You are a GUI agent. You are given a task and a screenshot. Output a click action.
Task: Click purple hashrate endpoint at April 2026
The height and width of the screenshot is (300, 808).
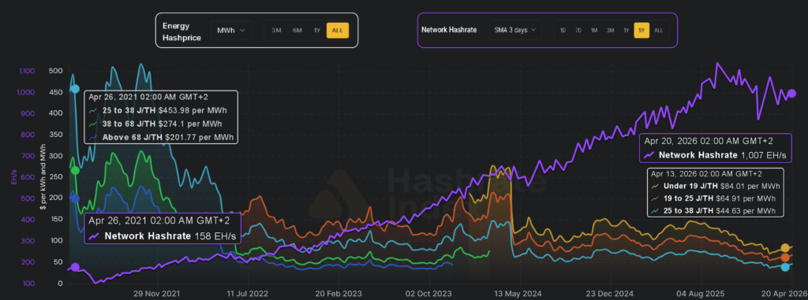click(x=792, y=93)
